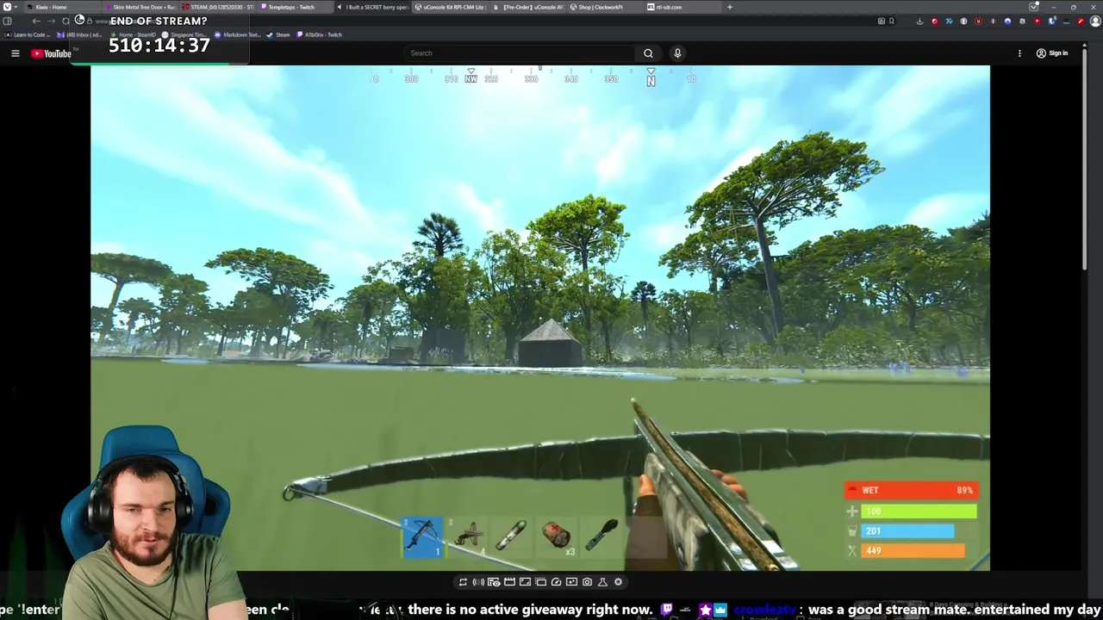Click the browser downloads icon
This screenshot has height=620, width=1103.
[919, 21]
